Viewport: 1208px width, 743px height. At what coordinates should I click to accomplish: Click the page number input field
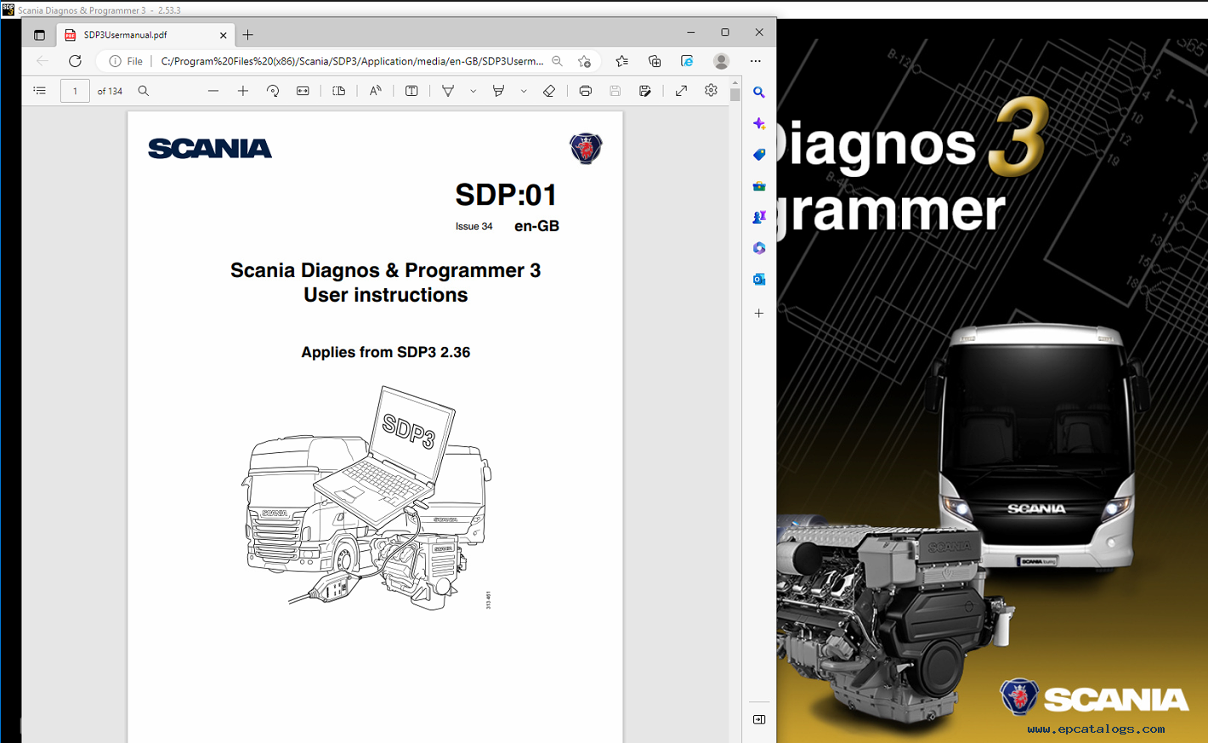pyautogui.click(x=75, y=91)
